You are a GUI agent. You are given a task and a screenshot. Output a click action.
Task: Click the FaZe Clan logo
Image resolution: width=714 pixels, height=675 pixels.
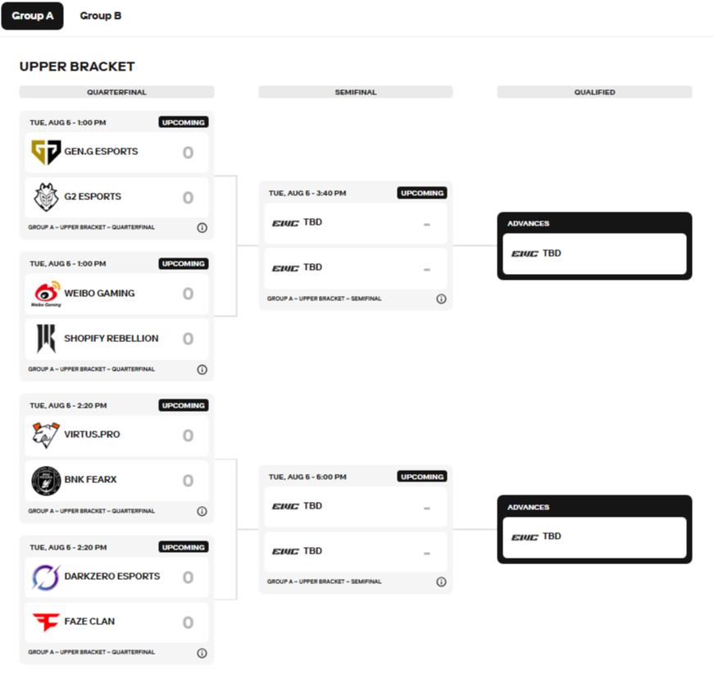tap(46, 622)
